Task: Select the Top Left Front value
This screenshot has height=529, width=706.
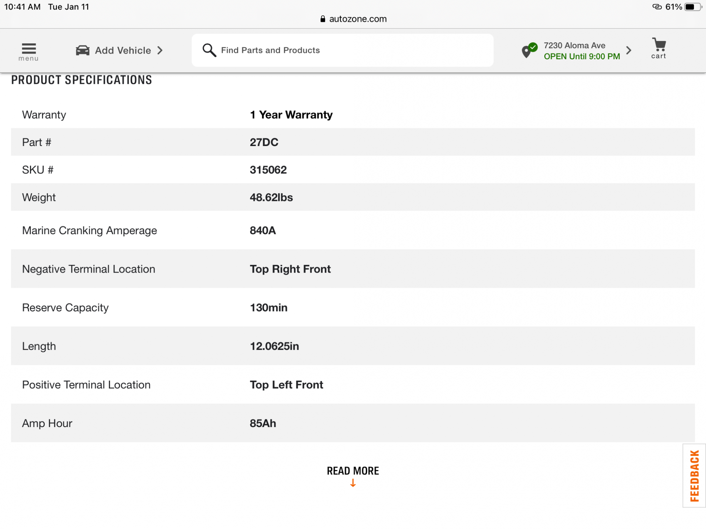Action: coord(286,385)
